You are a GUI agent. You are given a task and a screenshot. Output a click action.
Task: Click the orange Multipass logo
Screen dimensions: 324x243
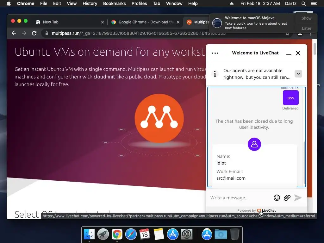pos(159,118)
